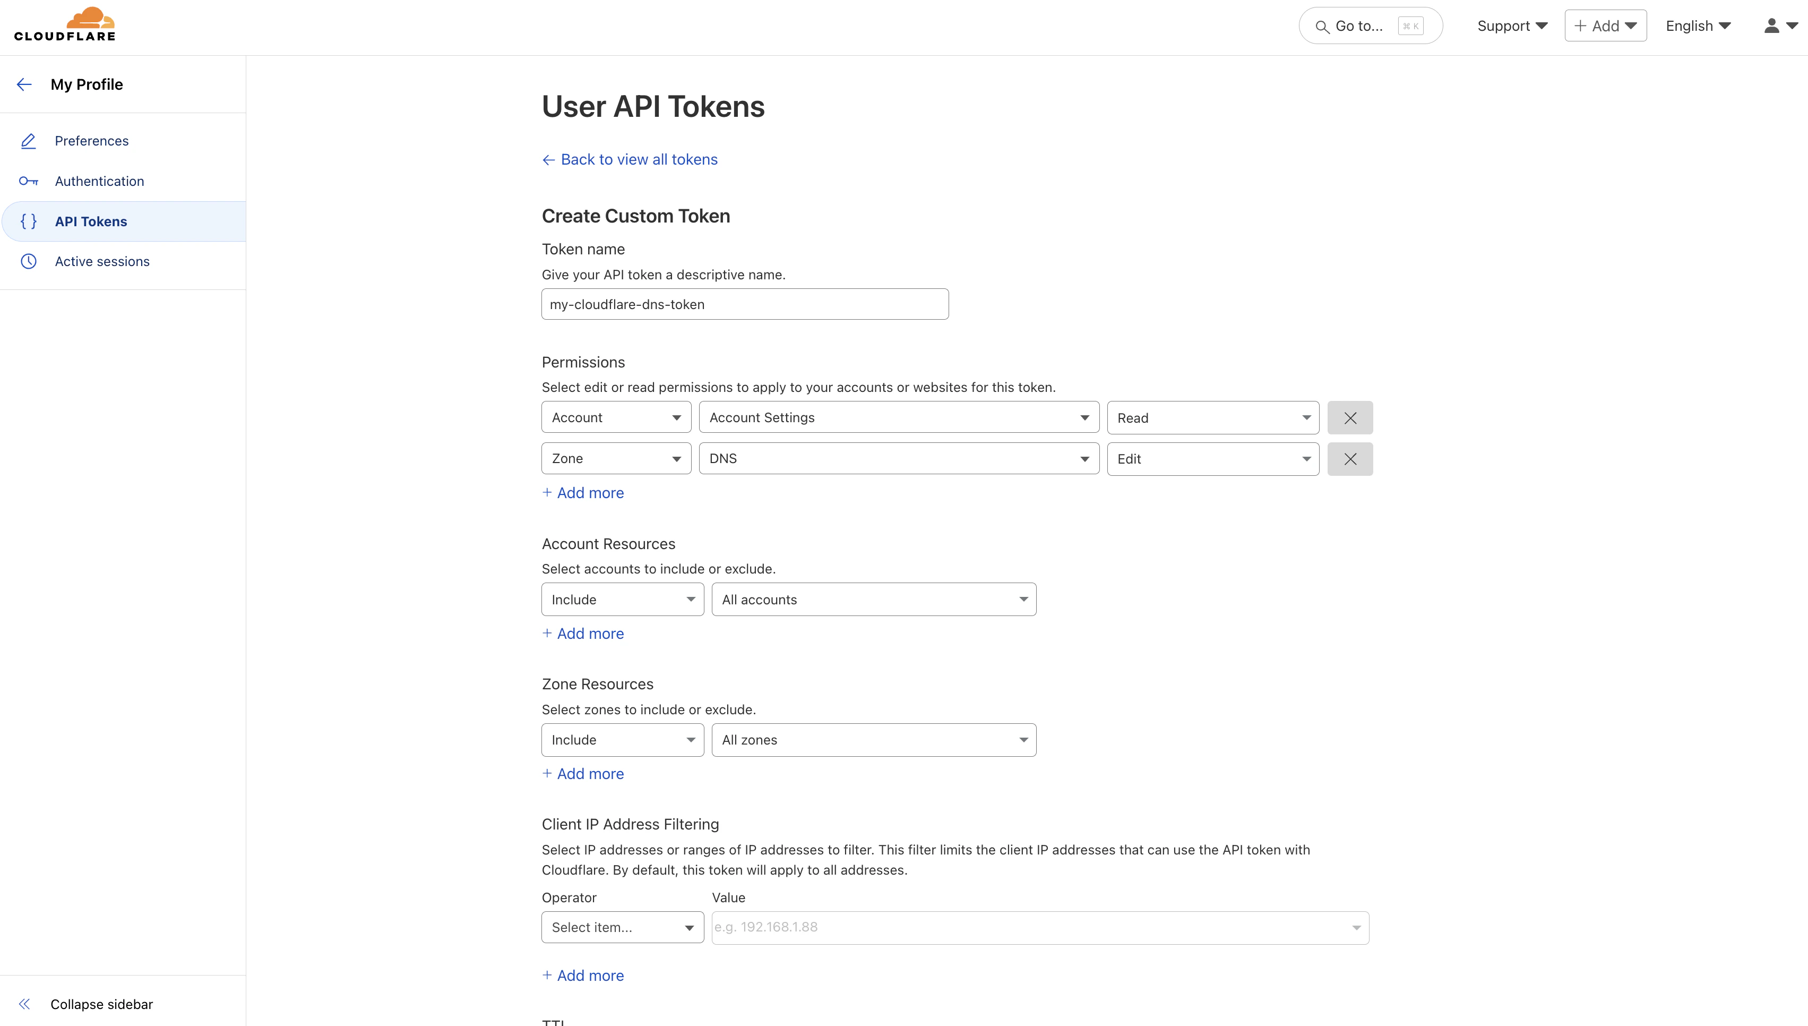Click the Active sessions clock icon
Viewport: 1808px width, 1026px height.
[28, 261]
